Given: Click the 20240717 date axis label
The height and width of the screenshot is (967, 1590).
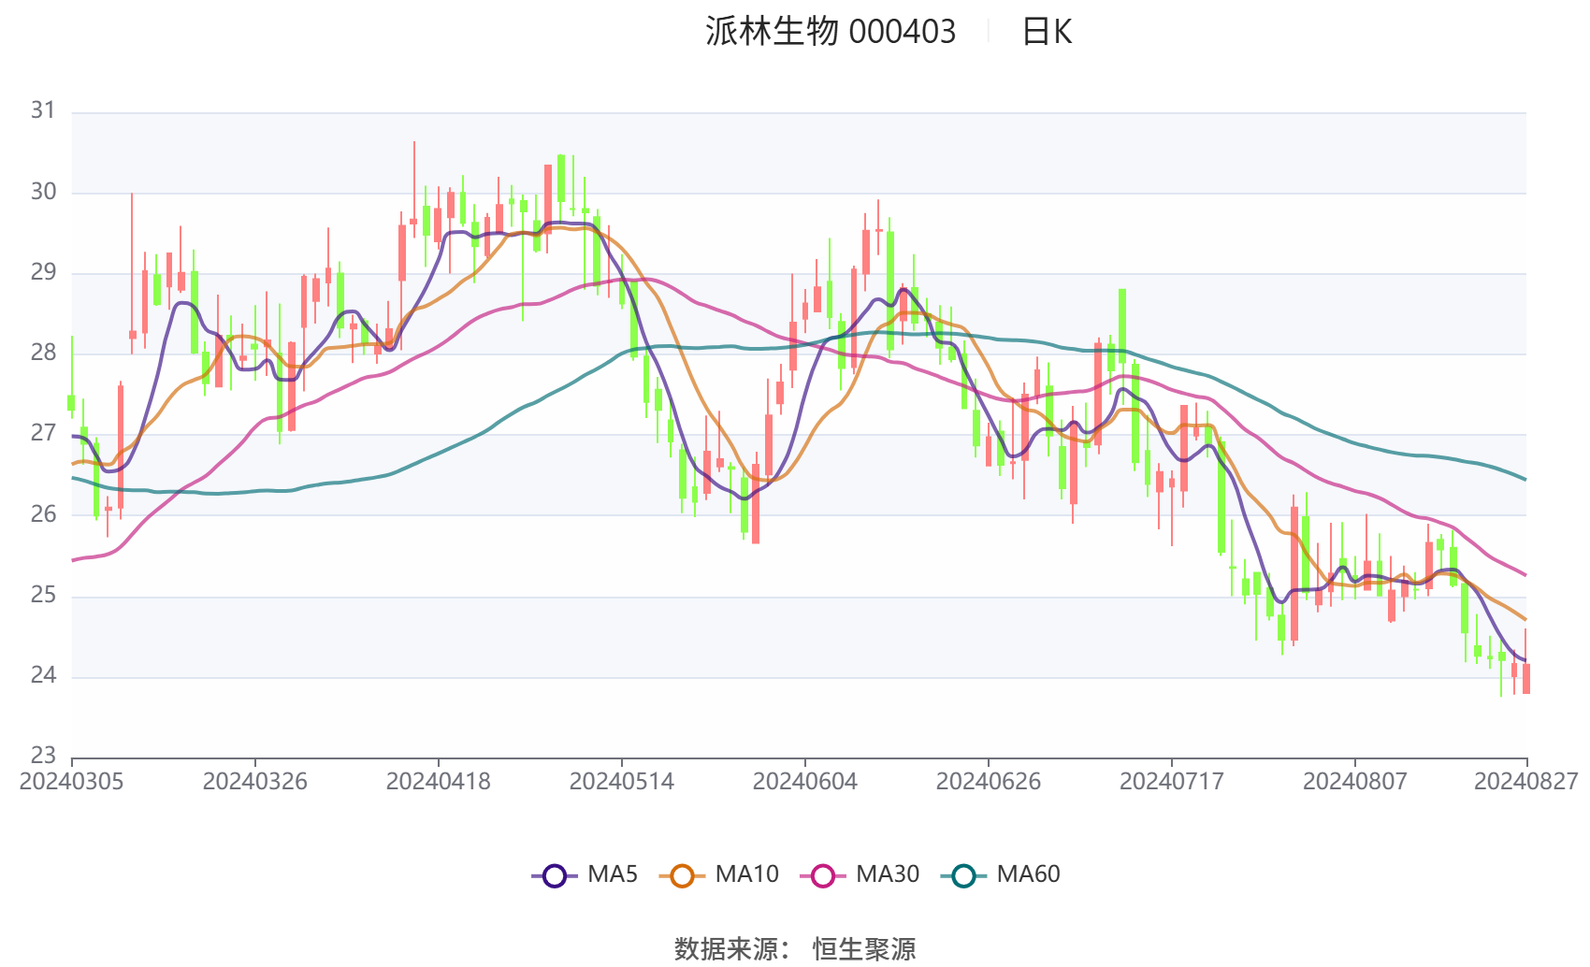Looking at the screenshot, I should 1171,782.
